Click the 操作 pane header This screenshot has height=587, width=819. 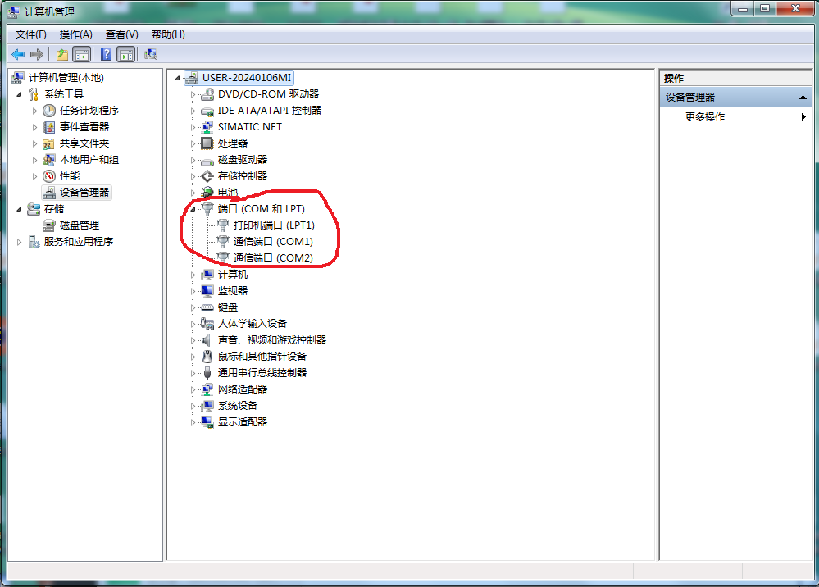pos(736,79)
